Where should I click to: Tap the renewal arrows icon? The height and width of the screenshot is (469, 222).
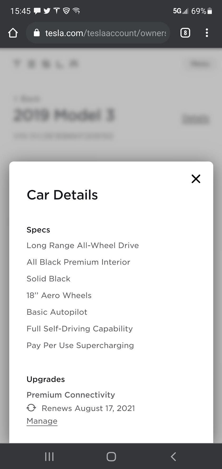(x=31, y=408)
